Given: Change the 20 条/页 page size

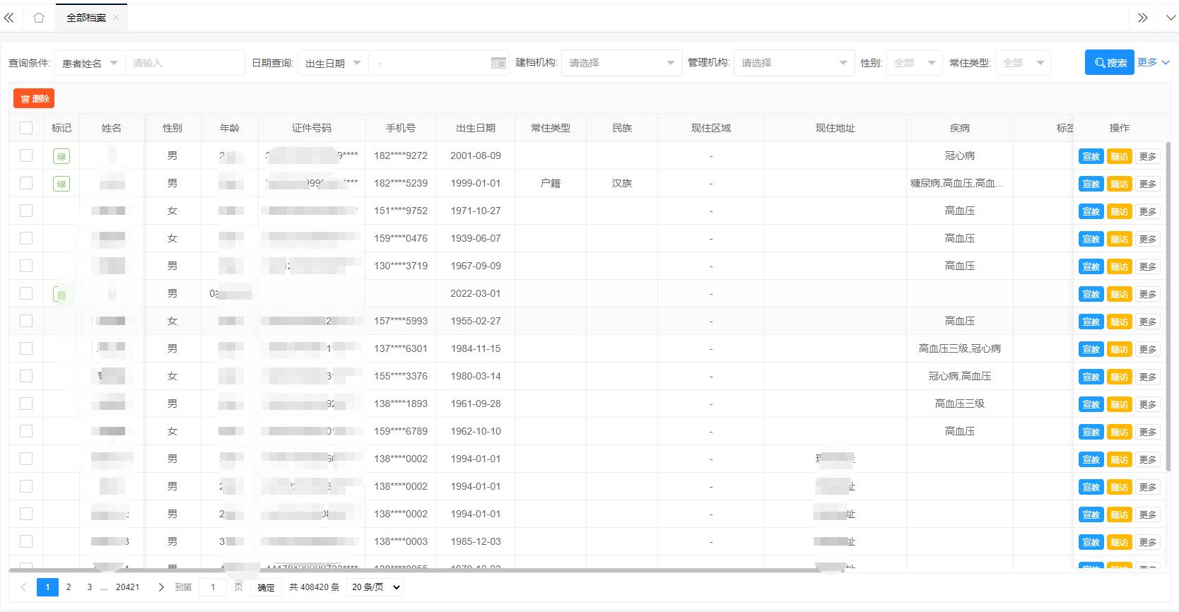Looking at the screenshot, I should (376, 587).
